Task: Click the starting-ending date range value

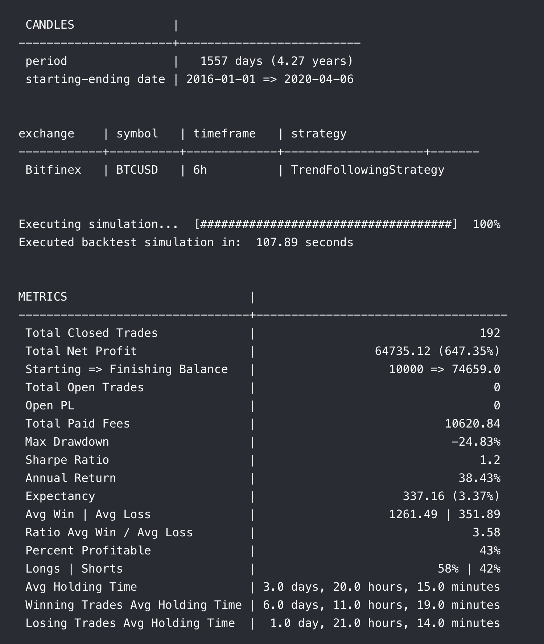Action: coord(270,79)
